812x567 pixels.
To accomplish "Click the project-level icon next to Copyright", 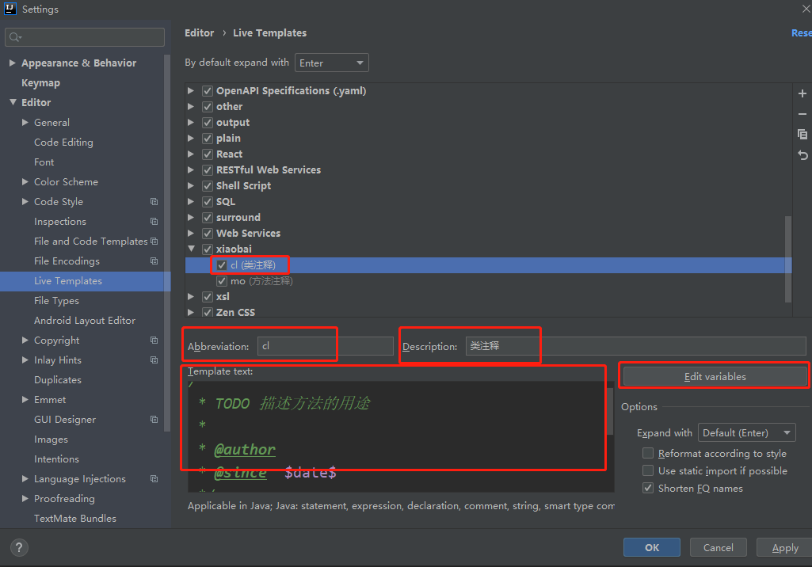I will 154,341.
